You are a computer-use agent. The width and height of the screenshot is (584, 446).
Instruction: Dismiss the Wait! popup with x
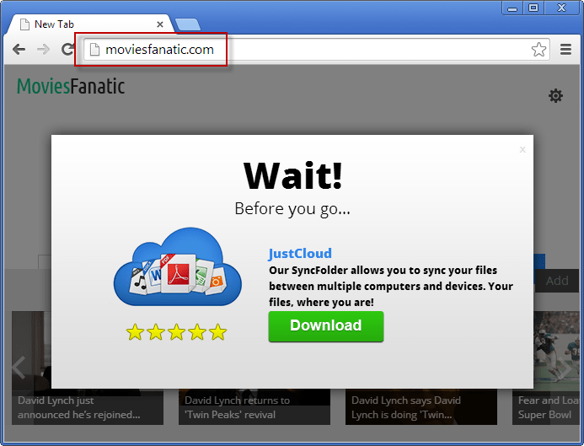522,149
